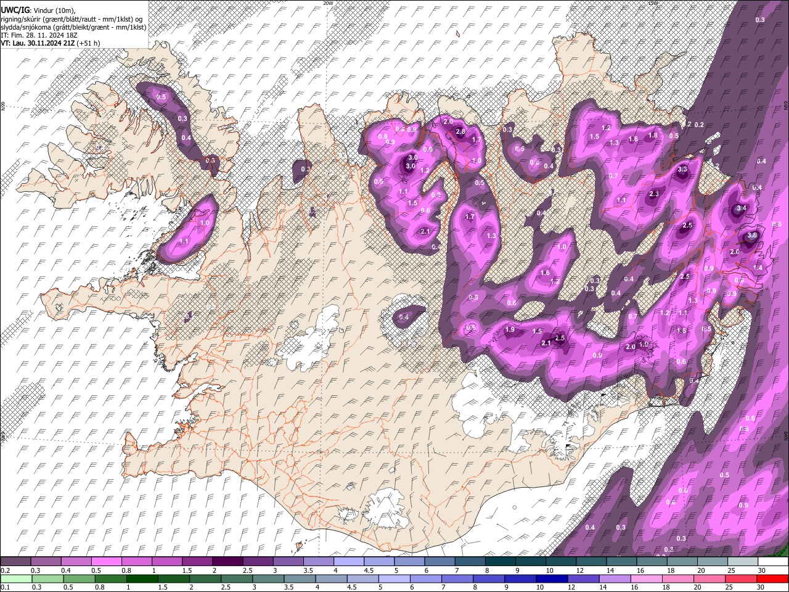This screenshot has width=789, height=592.
Task: Select the mauve 0.3 swatch in top legend row
Action: [46, 562]
